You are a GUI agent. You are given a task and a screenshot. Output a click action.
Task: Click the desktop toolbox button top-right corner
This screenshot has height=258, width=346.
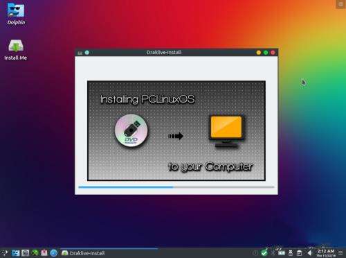[341, 4]
